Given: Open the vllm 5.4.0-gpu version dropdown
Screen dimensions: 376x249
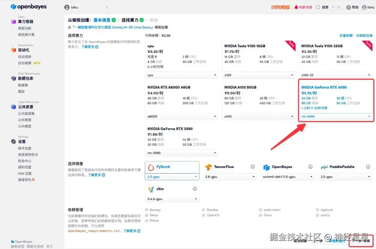Looking at the screenshot, I should click(x=172, y=199).
